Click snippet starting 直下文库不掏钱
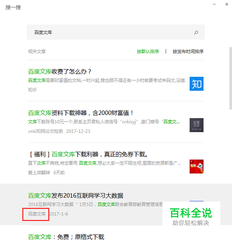 pyautogui.click(x=104, y=163)
